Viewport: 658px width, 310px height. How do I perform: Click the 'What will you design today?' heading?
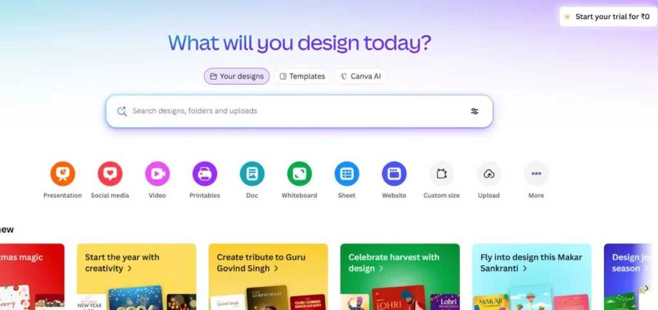tap(299, 43)
